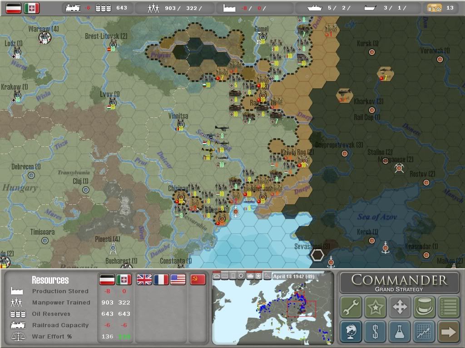Screen dimensions: 465x348
Task: Select the globe world overview button
Action: coord(351,331)
